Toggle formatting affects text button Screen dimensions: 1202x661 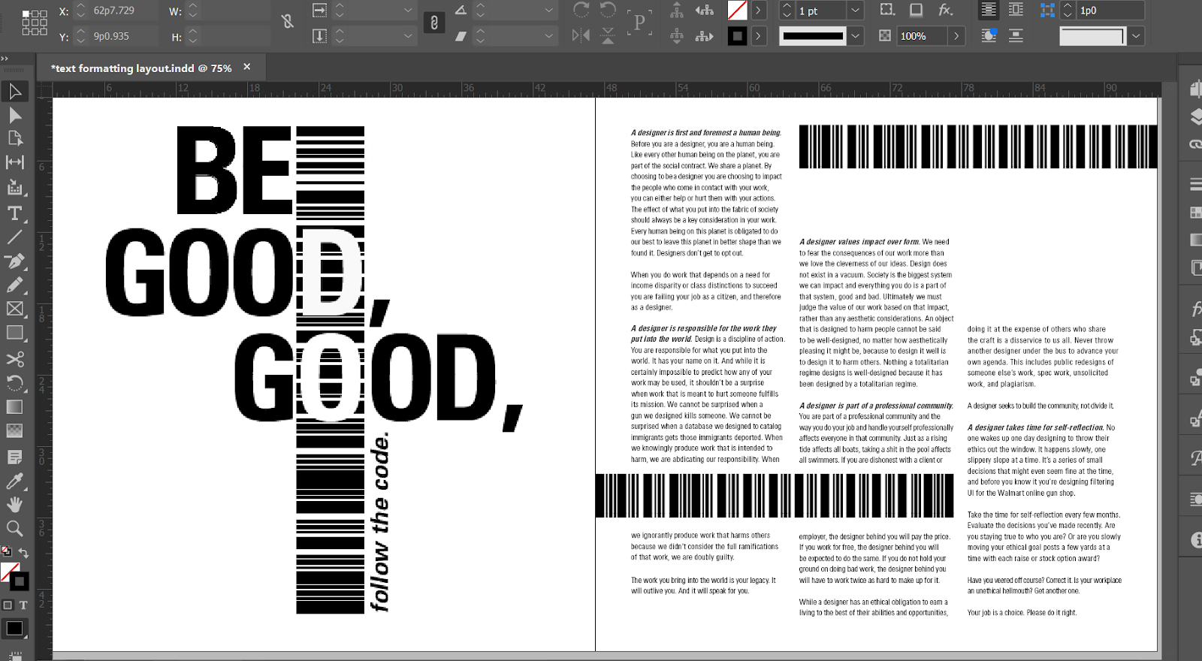(x=23, y=605)
